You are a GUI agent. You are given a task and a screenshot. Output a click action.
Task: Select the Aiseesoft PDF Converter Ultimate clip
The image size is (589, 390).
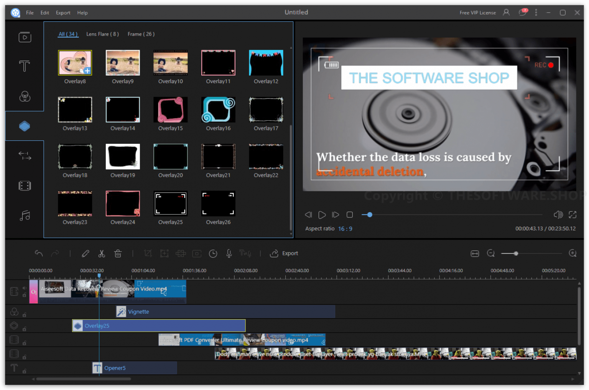242,340
